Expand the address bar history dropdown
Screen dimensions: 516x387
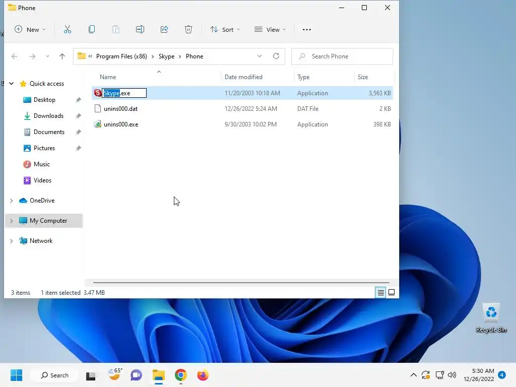260,56
